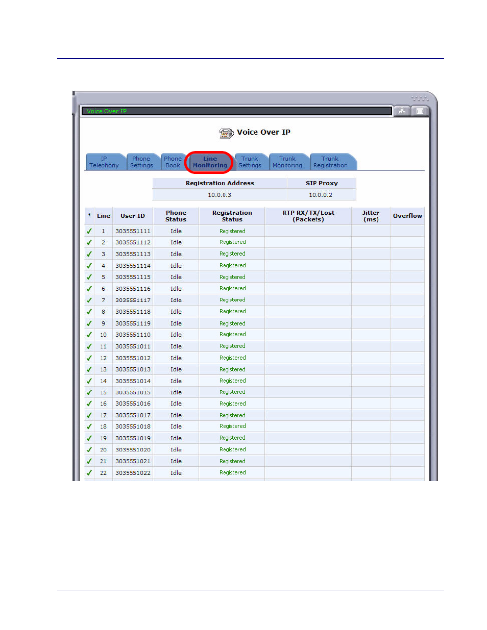This screenshot has width=487, height=630.
Task: Click the Line column header
Action: [104, 216]
